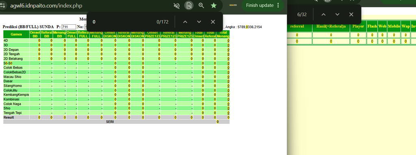The image size is (416, 155).
Task: Click the 6/32 match counter in right window
Action: [x=302, y=15]
